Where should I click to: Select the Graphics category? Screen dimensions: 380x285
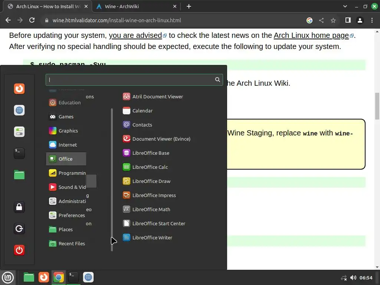click(x=66, y=131)
